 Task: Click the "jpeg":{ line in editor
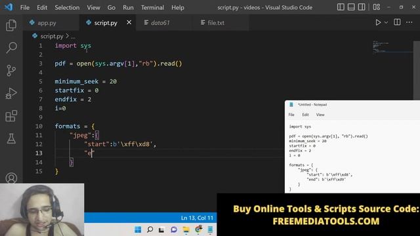(x=85, y=136)
